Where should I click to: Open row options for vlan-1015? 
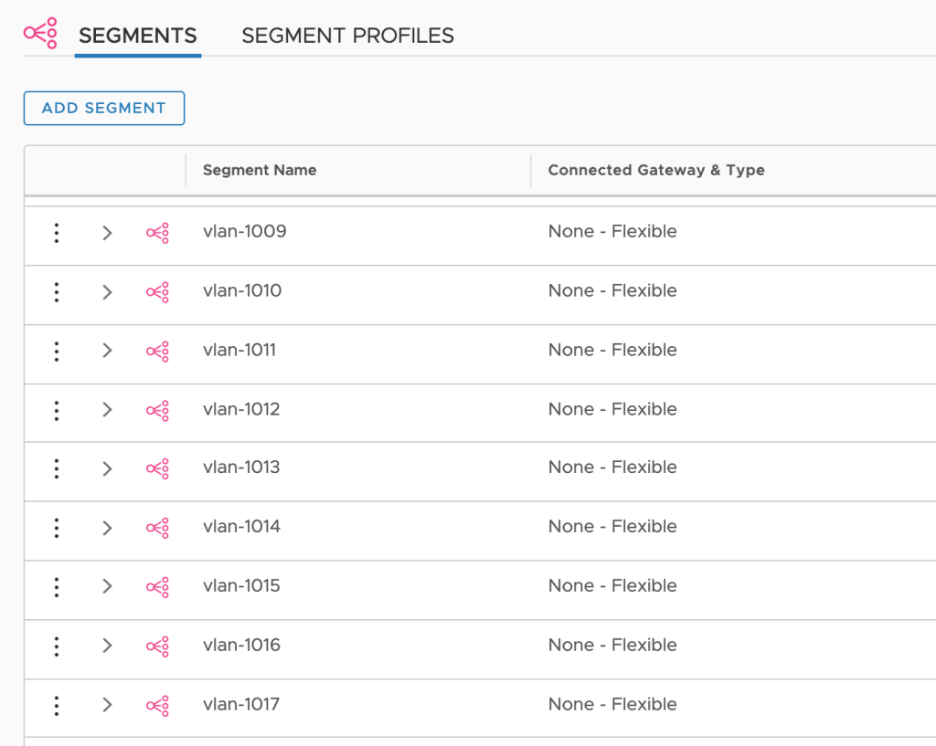(x=57, y=586)
